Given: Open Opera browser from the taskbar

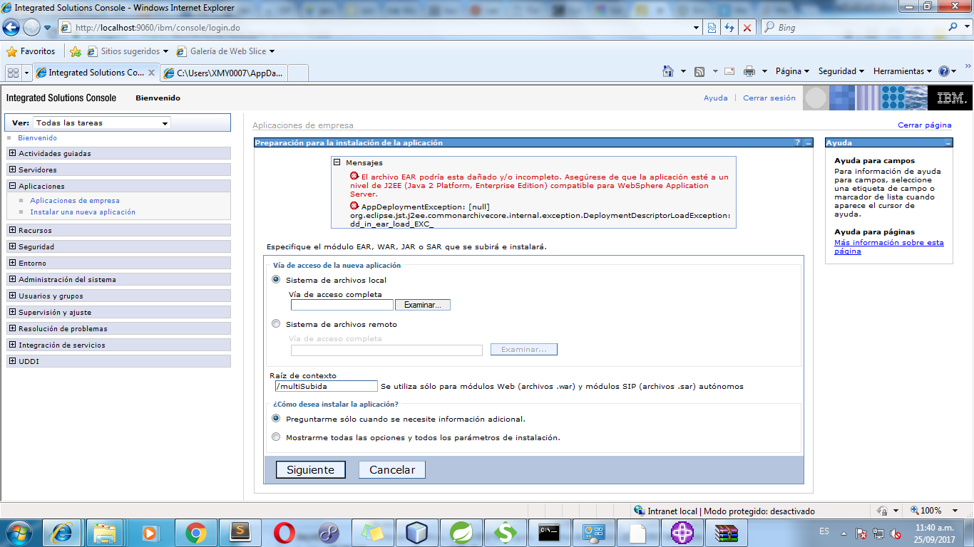Looking at the screenshot, I should tap(284, 532).
